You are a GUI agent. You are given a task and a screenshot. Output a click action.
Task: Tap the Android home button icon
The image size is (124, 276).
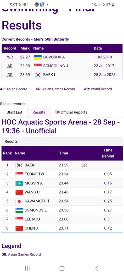62,268
